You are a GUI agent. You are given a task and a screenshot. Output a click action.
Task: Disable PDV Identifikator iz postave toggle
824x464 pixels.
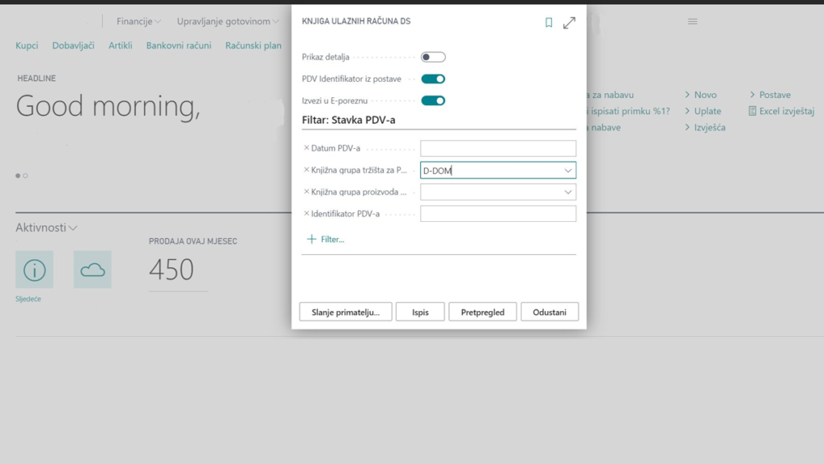(433, 79)
